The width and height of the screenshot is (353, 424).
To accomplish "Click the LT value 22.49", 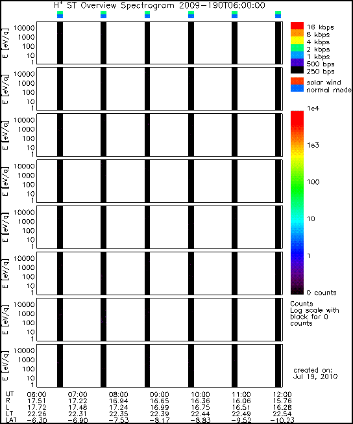I will pyautogui.click(x=241, y=414).
